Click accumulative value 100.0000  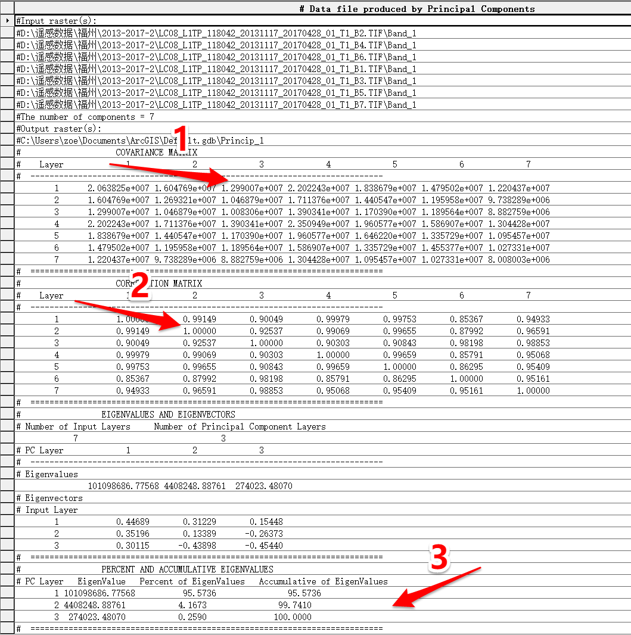click(293, 617)
